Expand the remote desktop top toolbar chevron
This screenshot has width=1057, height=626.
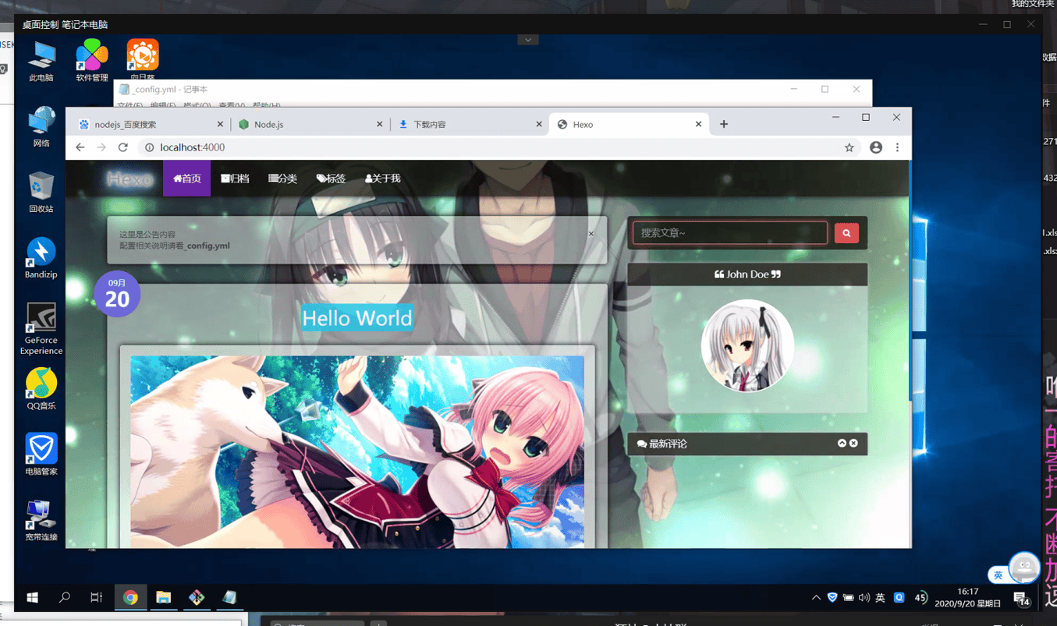528,40
